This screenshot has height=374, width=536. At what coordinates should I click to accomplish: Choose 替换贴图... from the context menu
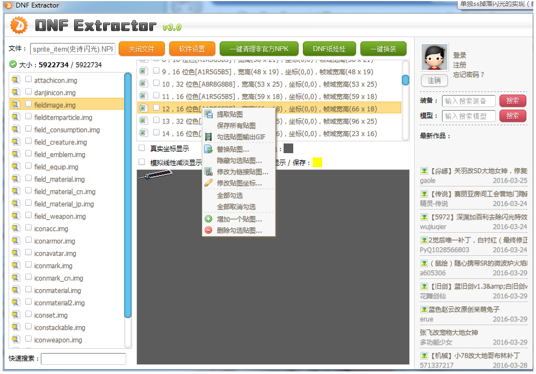tap(233, 149)
